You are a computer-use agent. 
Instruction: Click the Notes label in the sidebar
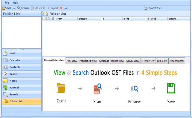(13, 81)
